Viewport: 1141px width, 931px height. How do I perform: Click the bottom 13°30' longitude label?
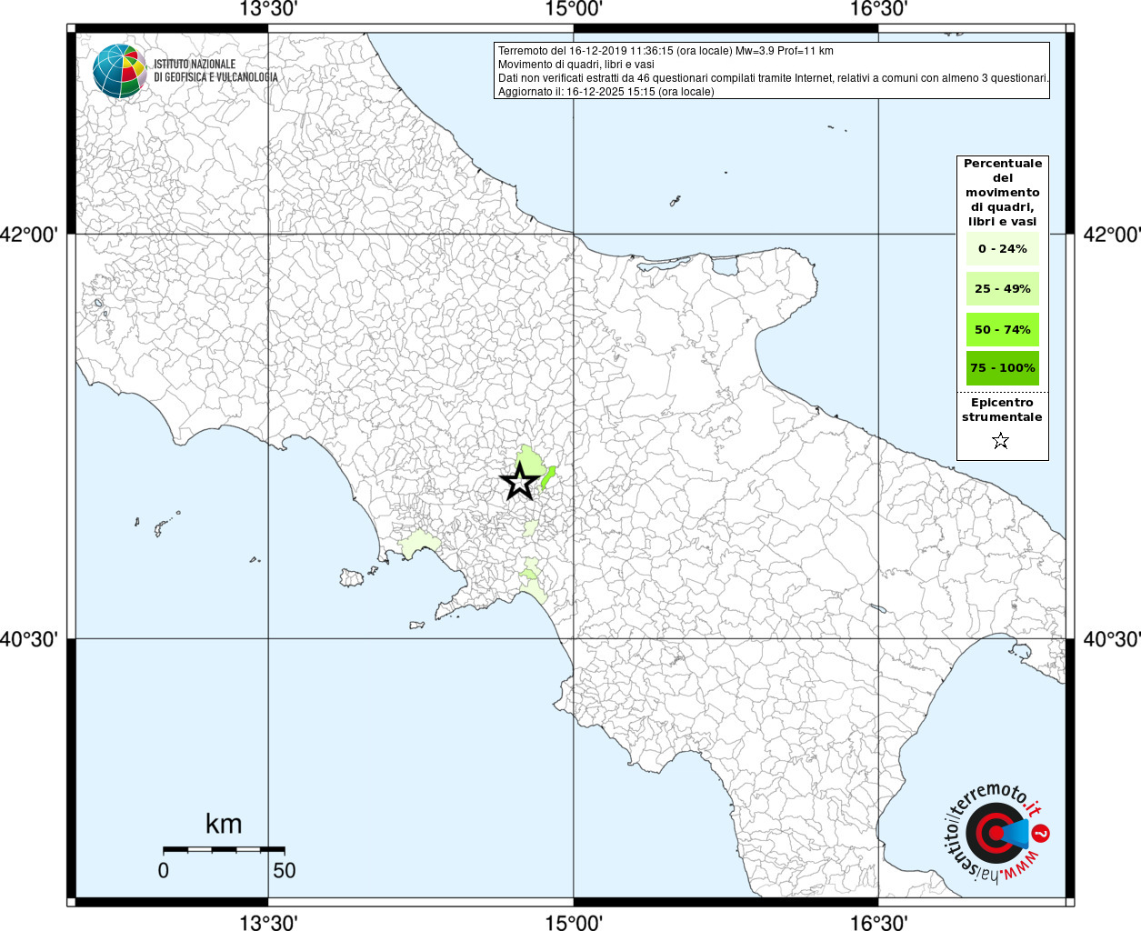(268, 923)
